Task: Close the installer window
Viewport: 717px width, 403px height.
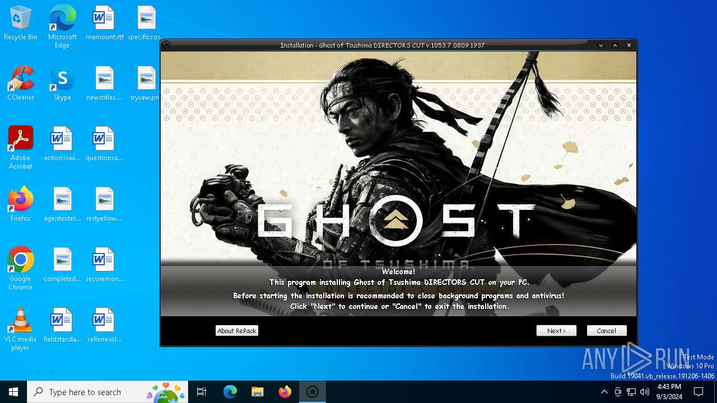Action: tap(629, 45)
